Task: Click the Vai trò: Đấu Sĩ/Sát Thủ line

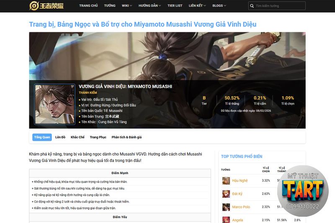Action: (98, 100)
